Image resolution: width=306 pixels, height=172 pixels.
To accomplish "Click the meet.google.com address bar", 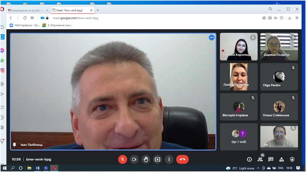I will [121, 18].
